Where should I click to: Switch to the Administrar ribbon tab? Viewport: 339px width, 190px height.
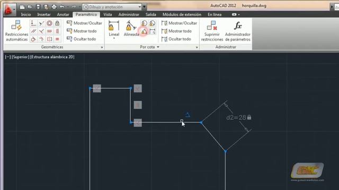pos(129,14)
